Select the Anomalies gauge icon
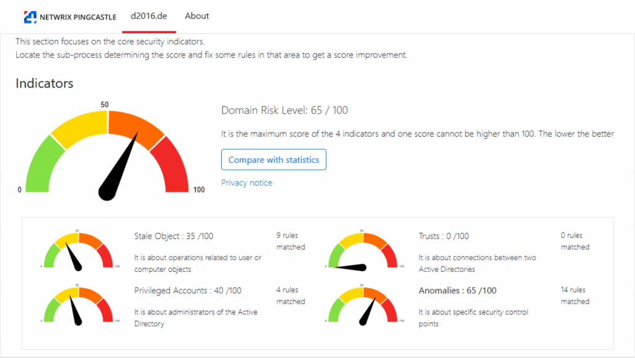The width and height of the screenshot is (635, 358). coord(362,304)
